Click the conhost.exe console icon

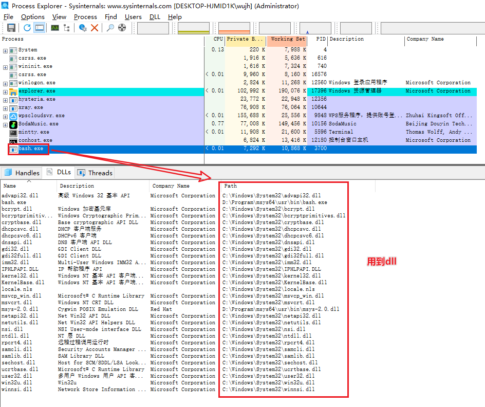coord(13,141)
